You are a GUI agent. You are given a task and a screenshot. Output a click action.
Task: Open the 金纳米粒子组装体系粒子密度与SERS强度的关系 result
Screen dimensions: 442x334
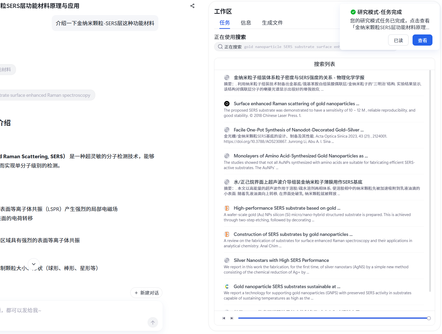[x=299, y=77]
